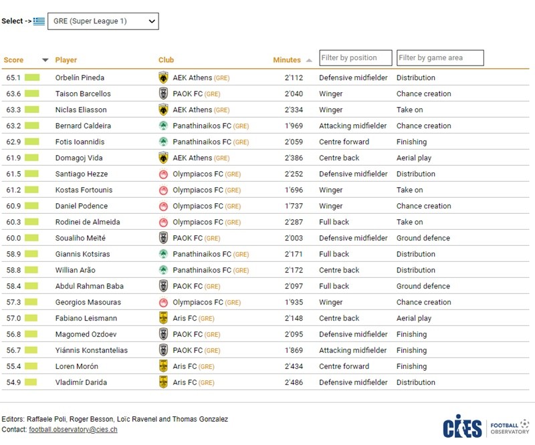Click the Score column descending sort arrow
This screenshot has height=445, width=535.
[x=45, y=60]
